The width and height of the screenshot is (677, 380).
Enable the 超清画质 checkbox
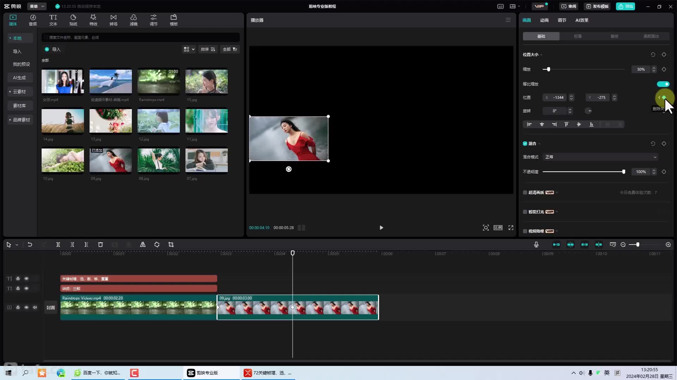point(525,192)
